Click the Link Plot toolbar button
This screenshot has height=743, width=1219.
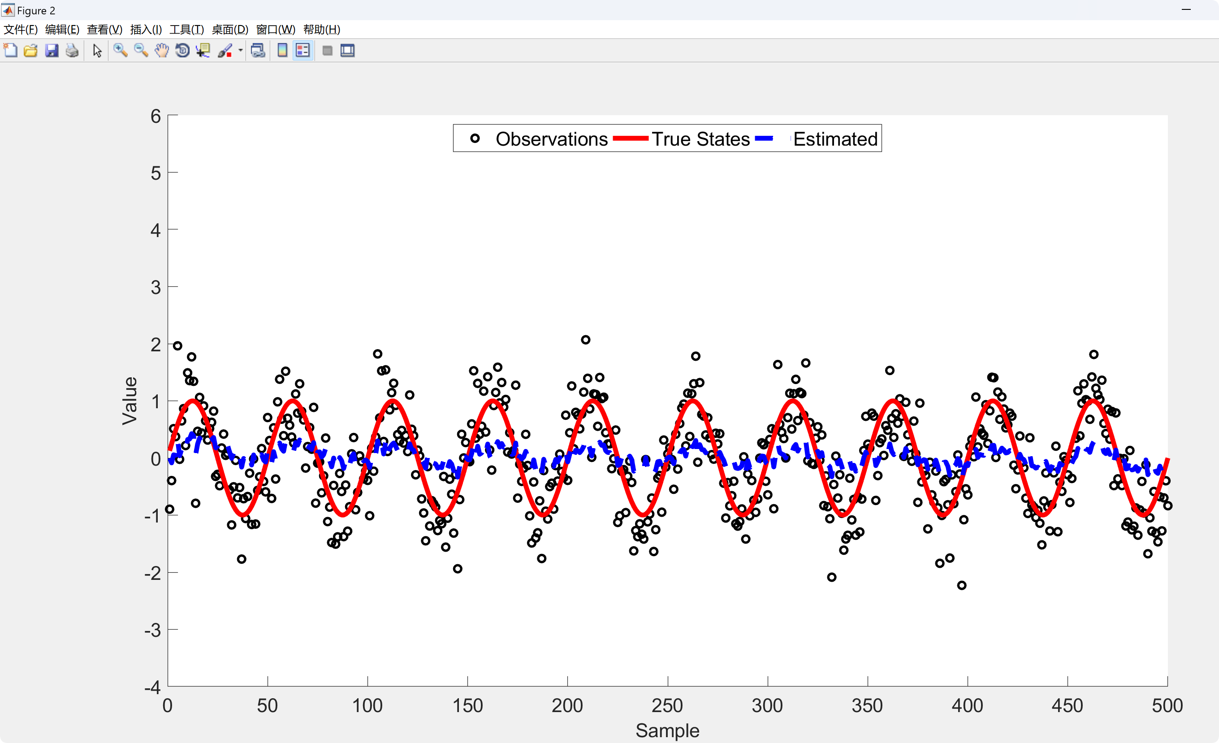[x=258, y=51]
